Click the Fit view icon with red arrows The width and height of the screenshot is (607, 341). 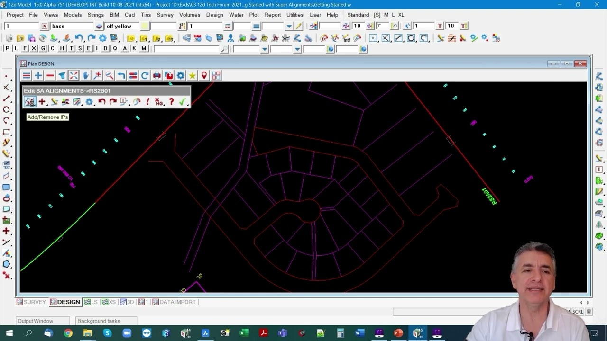click(74, 76)
